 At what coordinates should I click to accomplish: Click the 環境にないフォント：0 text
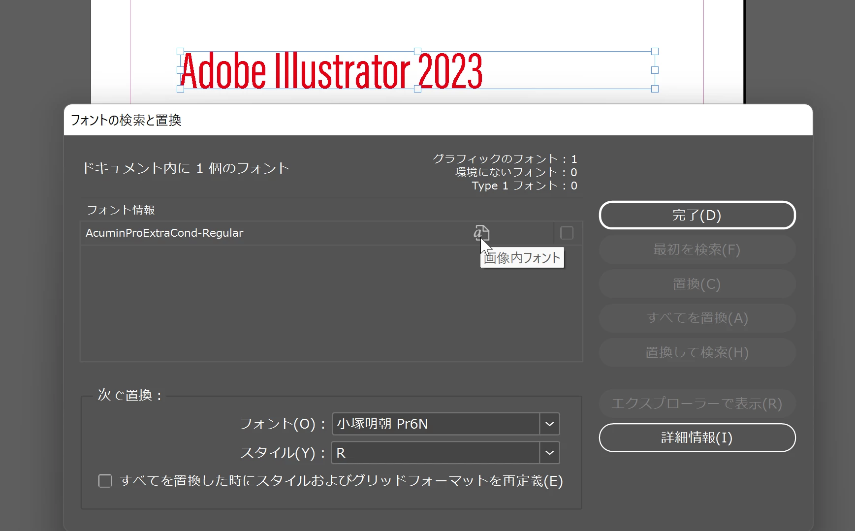click(516, 172)
